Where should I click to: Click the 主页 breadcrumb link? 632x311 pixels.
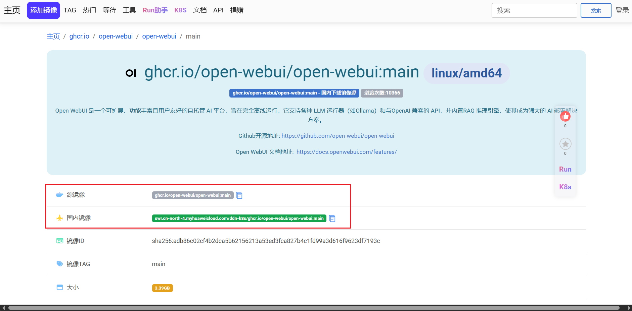(x=53, y=36)
